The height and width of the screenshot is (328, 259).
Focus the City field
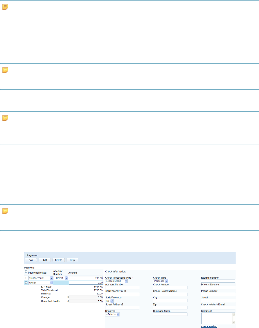pos(170,301)
